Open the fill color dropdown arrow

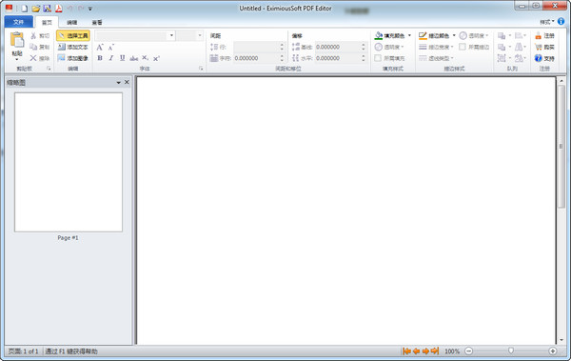point(409,36)
